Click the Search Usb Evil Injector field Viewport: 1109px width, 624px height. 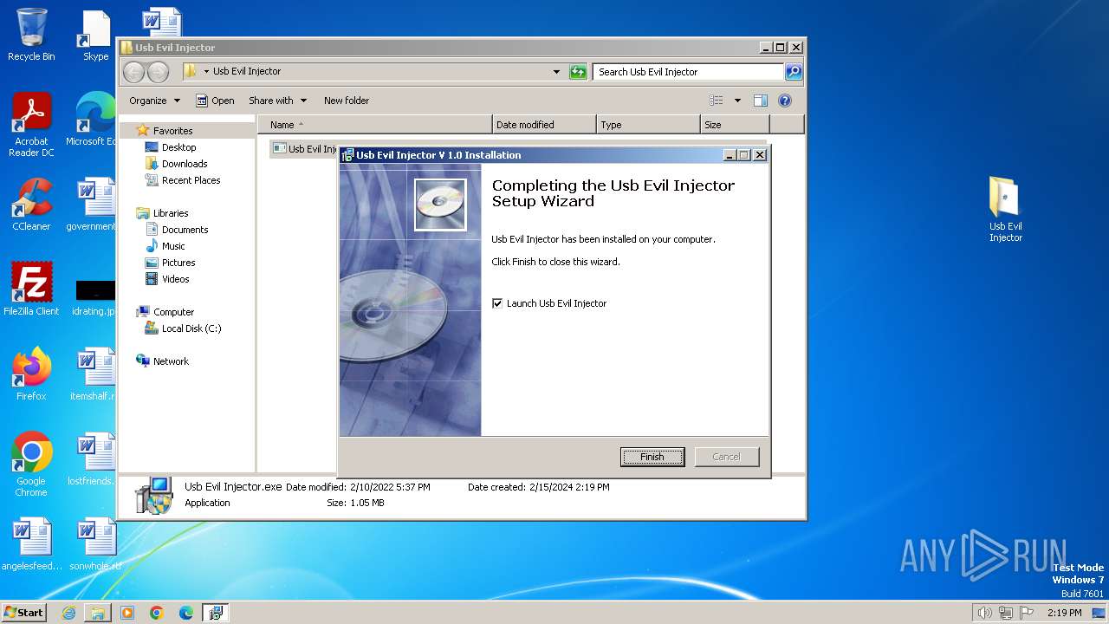(689, 72)
